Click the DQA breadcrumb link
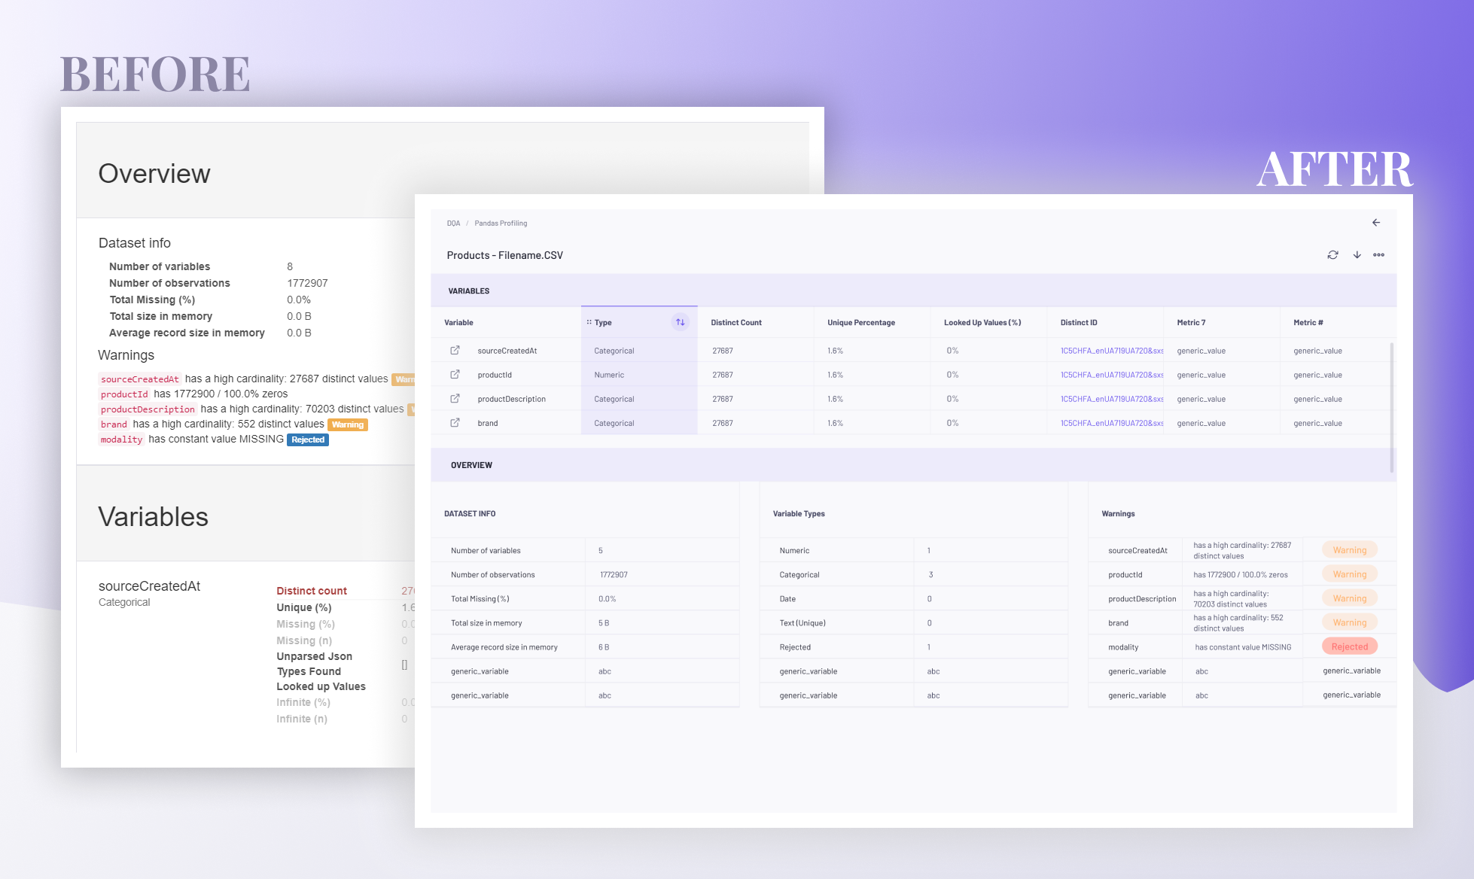1474x879 pixels. click(453, 224)
